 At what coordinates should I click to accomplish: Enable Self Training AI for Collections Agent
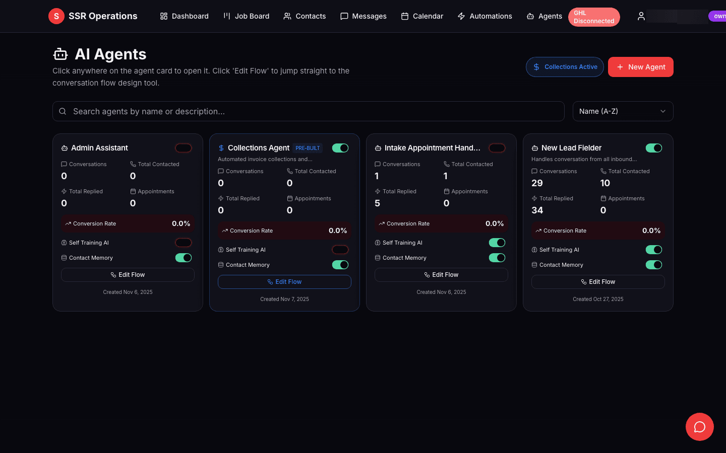[340, 249]
